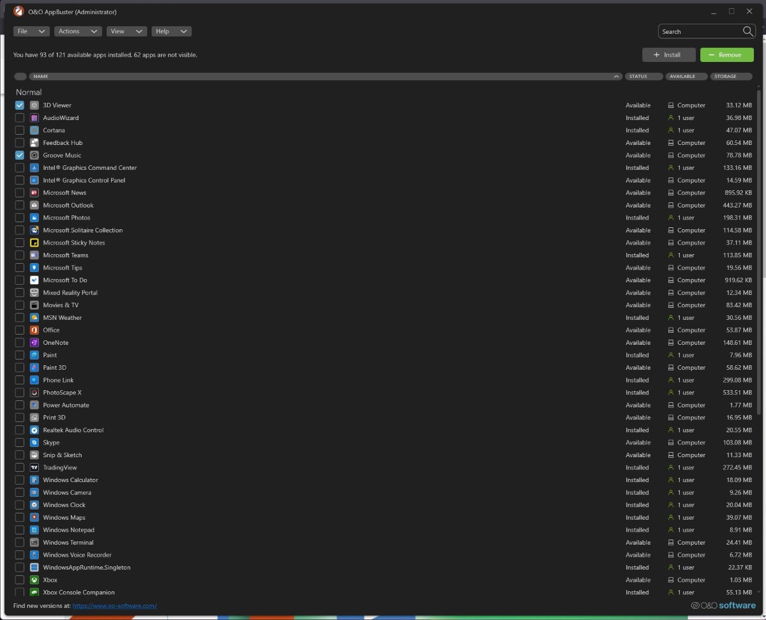766x620 pixels.
Task: Select the Windows Notepad row name
Action: [68, 530]
